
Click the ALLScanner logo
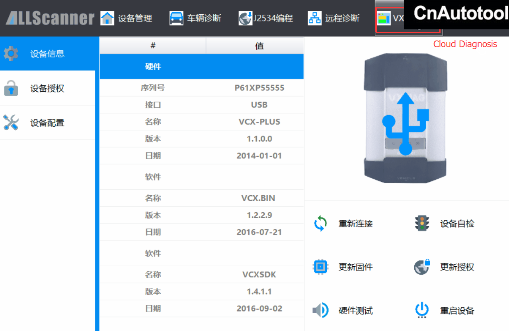click(50, 18)
